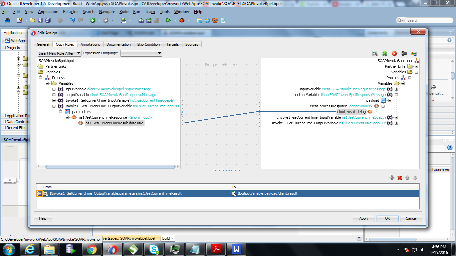Screen dimensions: 456x256
Task: Click the Make (compile) 0101 icon
Action: [x=141, y=20]
